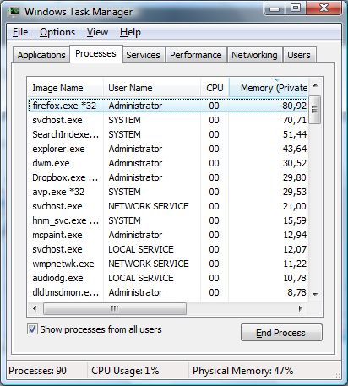Sort by User Name column header
The height and width of the screenshot is (386, 348).
point(152,88)
